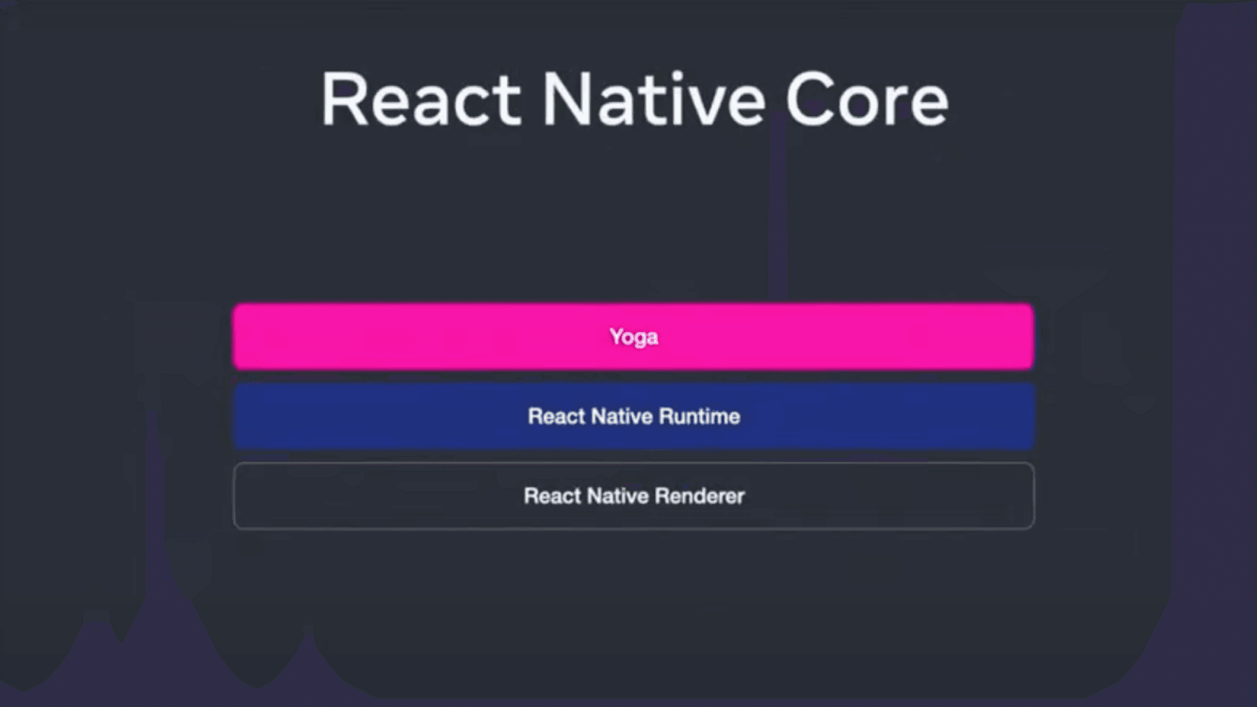Click the React Native Core heading
Image resolution: width=1257 pixels, height=707 pixels.
634,99
